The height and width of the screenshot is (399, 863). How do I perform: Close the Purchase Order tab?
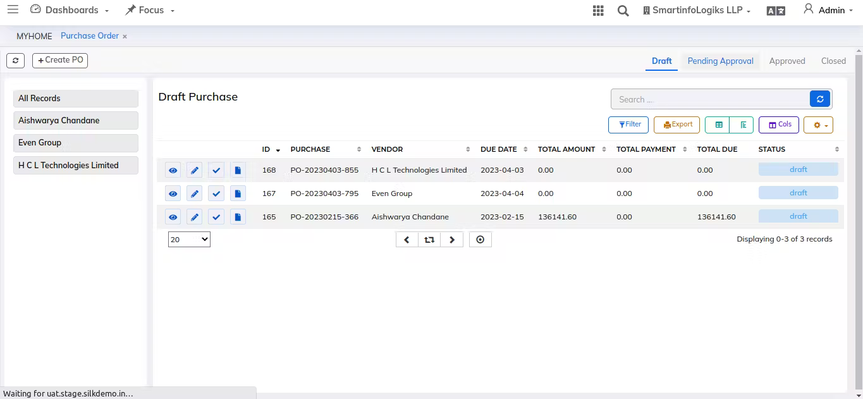click(x=125, y=37)
